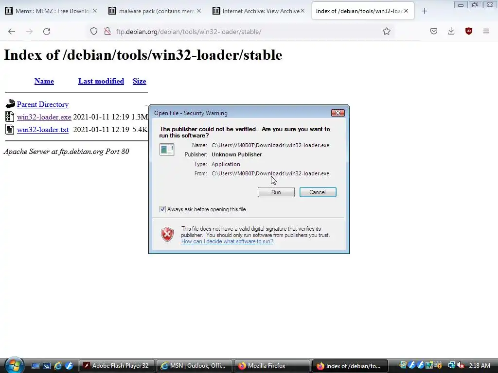Click Switch between windows quick launch icon
Image resolution: width=498 pixels, height=373 pixels.
tap(47, 366)
